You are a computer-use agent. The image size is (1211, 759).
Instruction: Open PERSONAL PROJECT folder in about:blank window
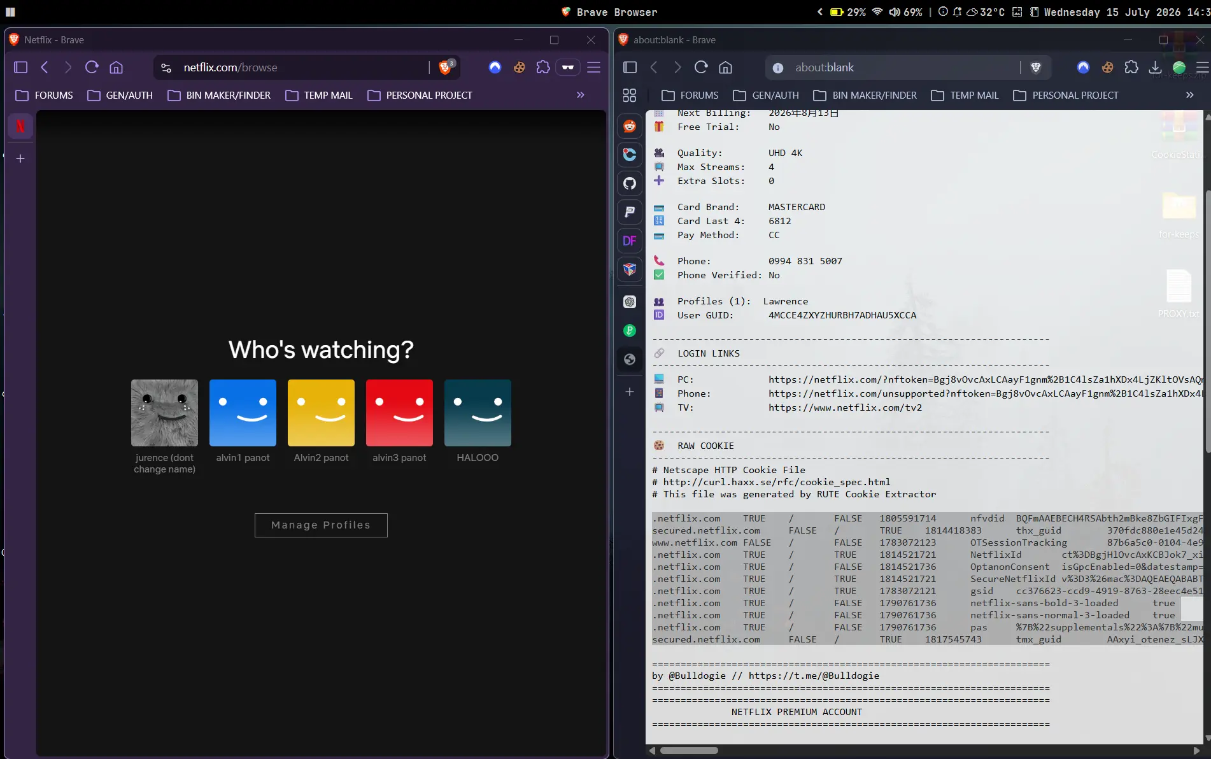1065,95
